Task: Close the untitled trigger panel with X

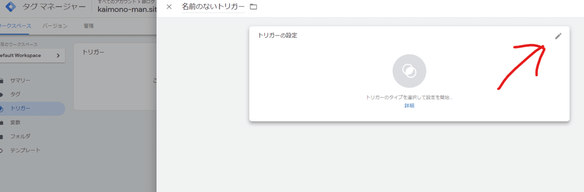Action: click(169, 7)
